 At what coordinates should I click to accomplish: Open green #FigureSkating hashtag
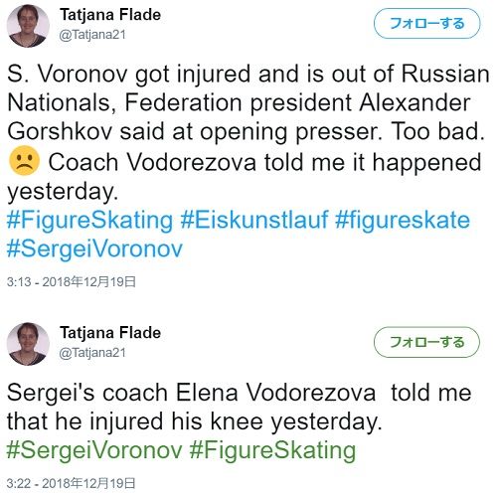[273, 451]
